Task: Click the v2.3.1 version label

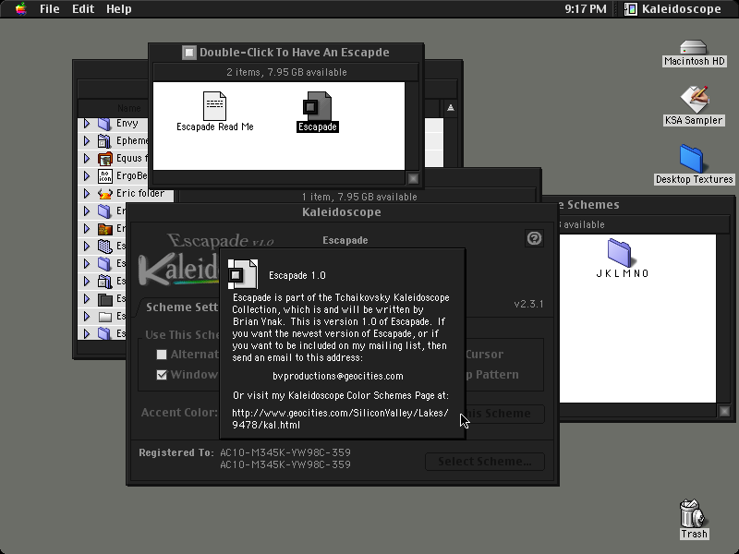Action: coord(528,304)
